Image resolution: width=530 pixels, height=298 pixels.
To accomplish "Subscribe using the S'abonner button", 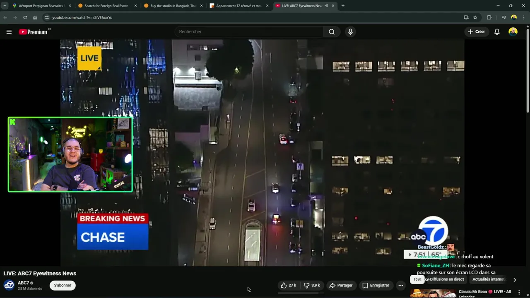I will pyautogui.click(x=63, y=285).
